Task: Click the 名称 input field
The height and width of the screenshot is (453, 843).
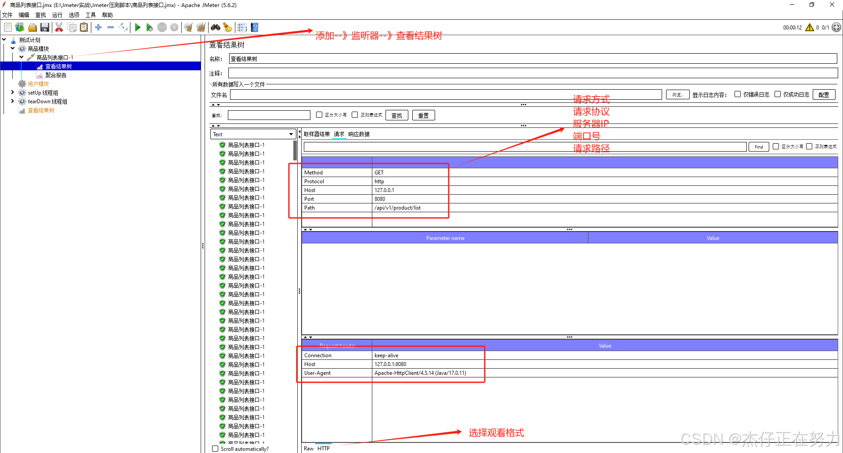Action: (x=533, y=59)
